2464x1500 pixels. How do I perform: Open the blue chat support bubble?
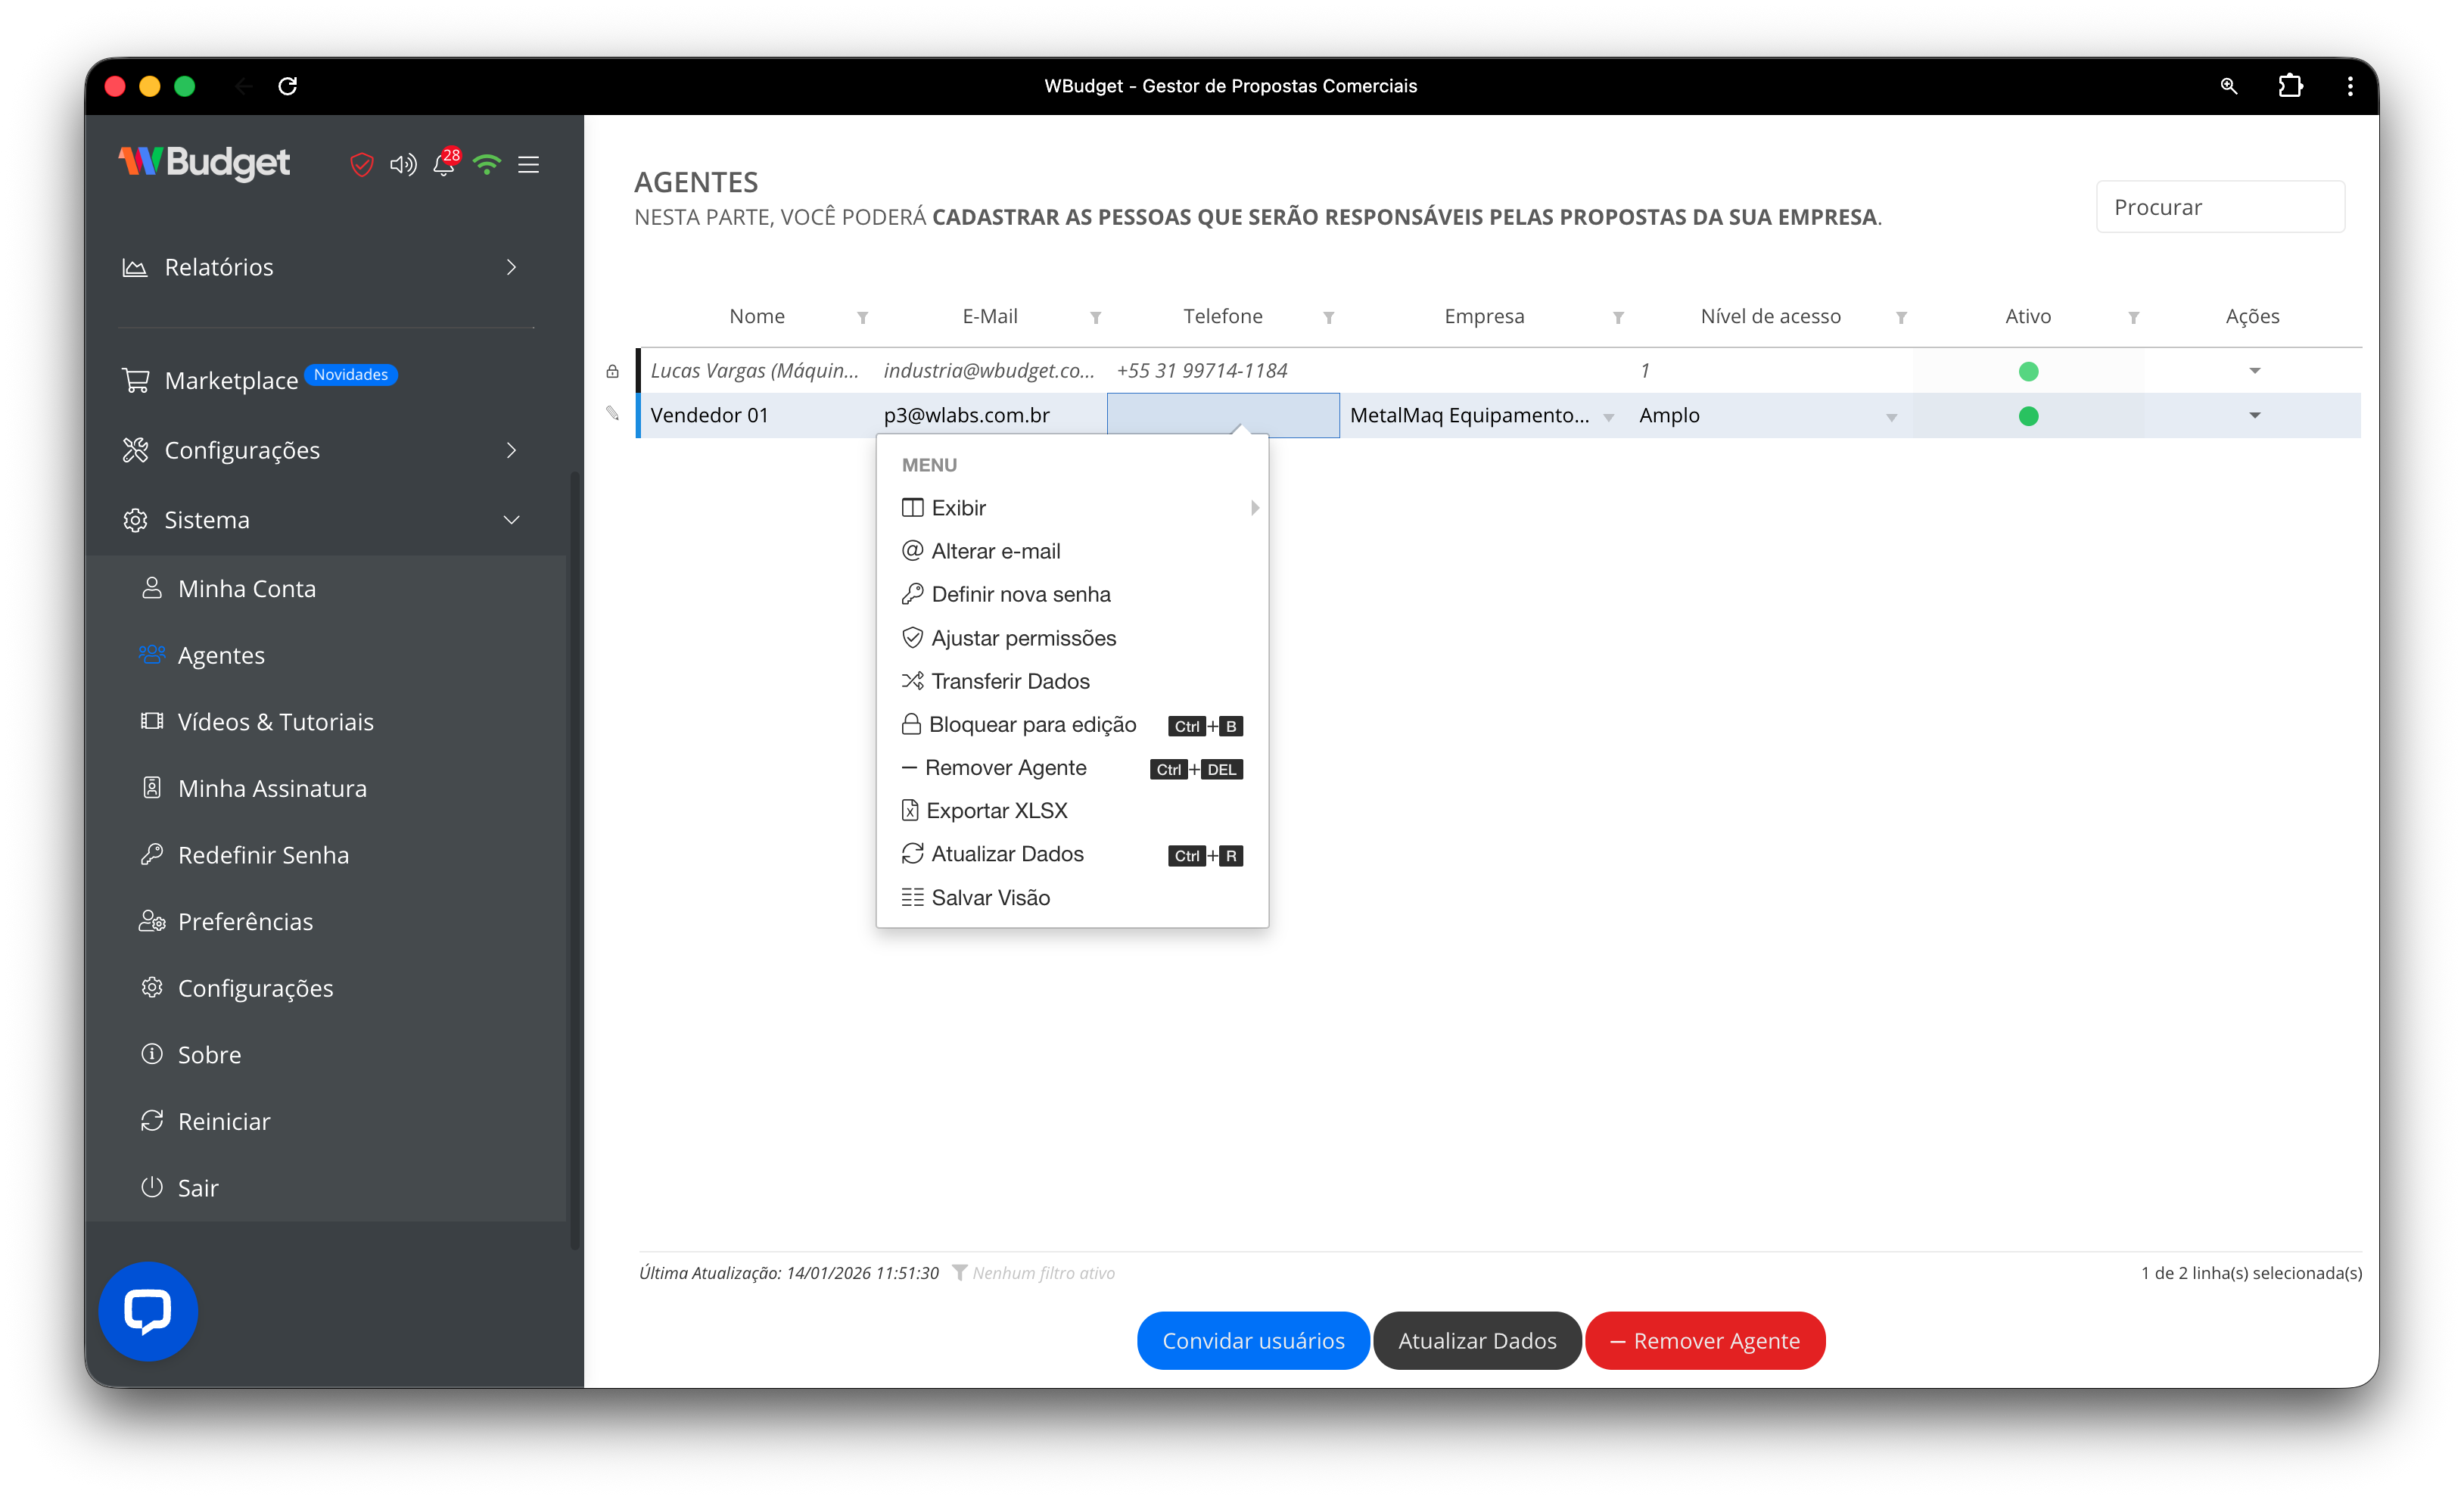148,1311
